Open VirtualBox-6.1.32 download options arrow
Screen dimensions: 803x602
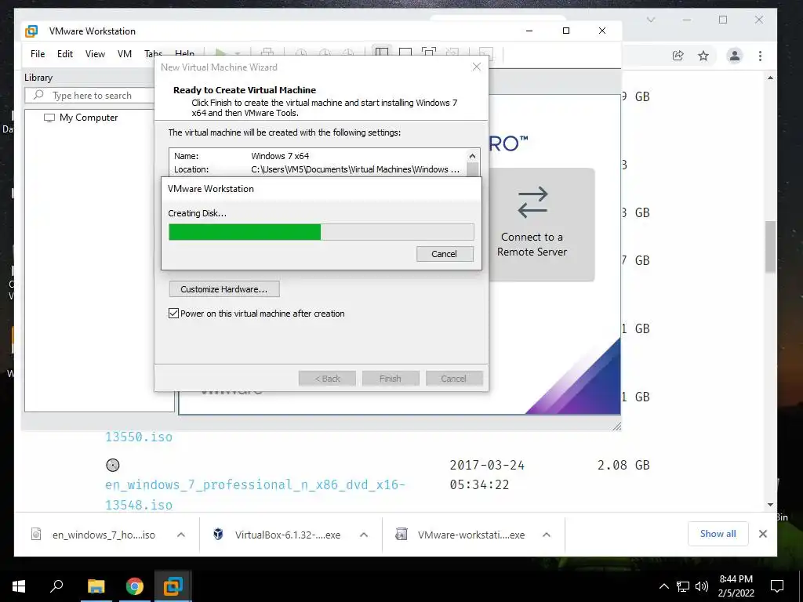click(364, 535)
